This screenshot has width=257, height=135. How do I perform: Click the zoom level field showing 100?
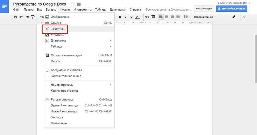42,17
